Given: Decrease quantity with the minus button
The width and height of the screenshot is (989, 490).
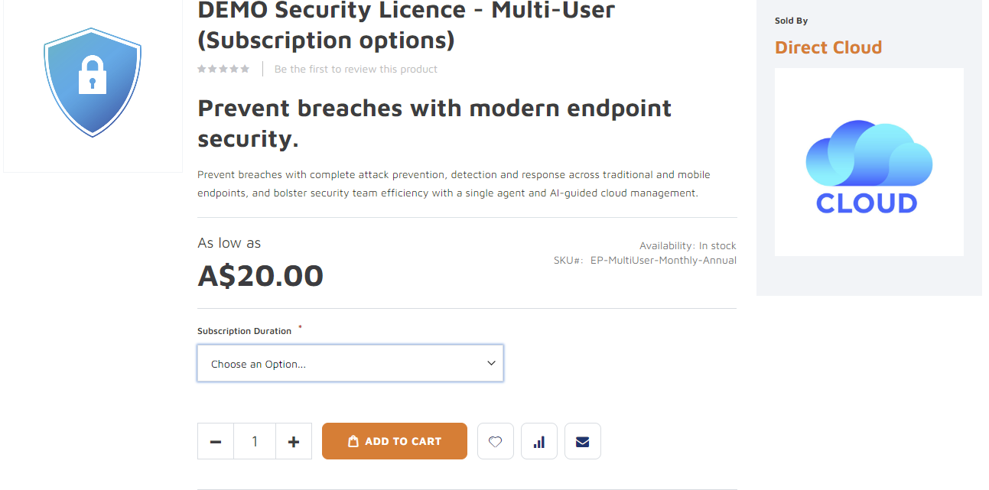Looking at the screenshot, I should (x=216, y=441).
